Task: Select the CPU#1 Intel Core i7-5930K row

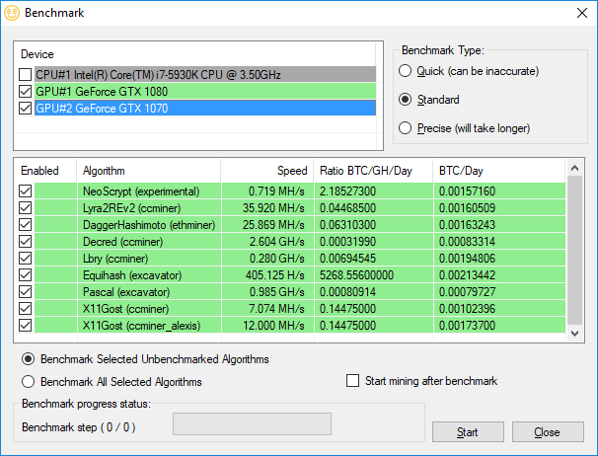Action: (x=205, y=74)
